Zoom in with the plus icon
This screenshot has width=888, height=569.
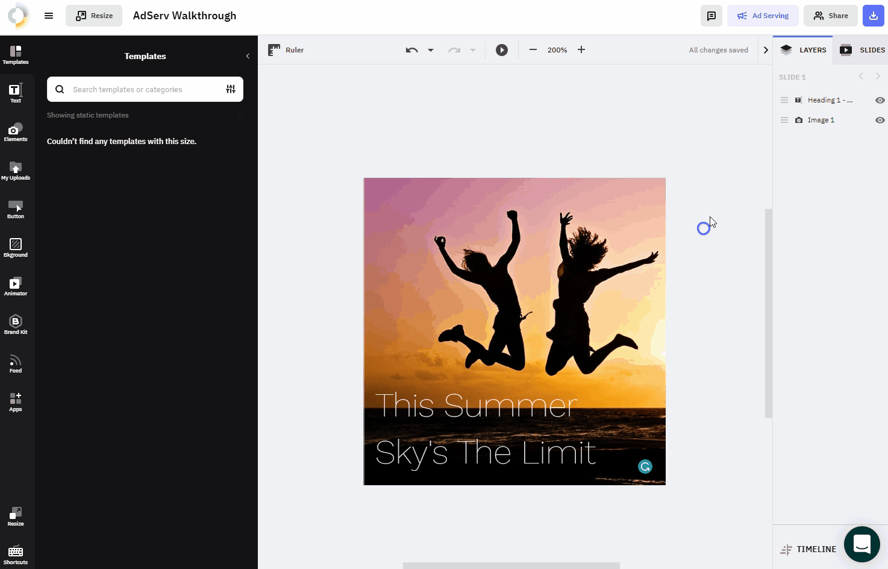point(581,50)
